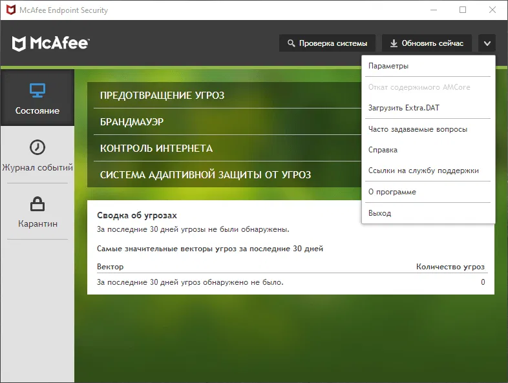Click the Вектор column header
This screenshot has width=508, height=383.
(x=110, y=267)
